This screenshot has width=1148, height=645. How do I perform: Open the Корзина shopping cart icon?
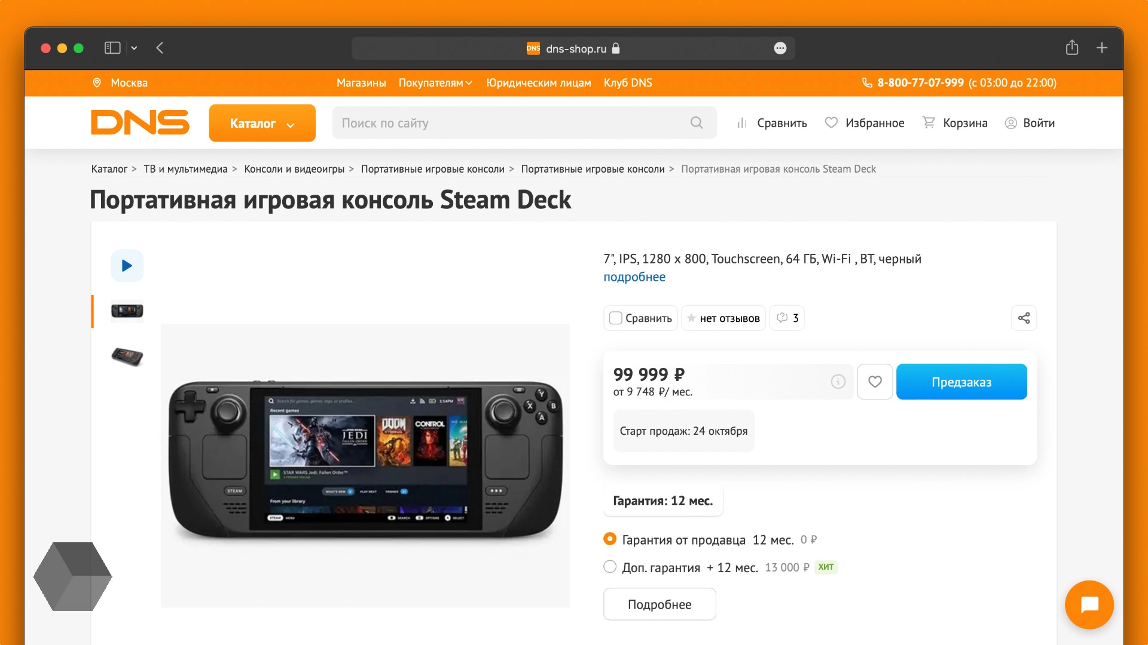(x=929, y=122)
